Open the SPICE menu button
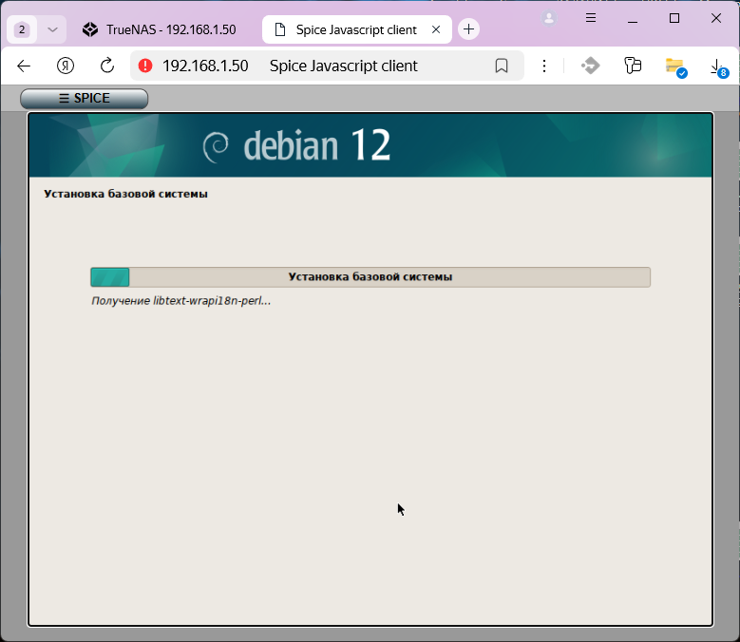Viewport: 740px width, 642px height. coord(84,98)
